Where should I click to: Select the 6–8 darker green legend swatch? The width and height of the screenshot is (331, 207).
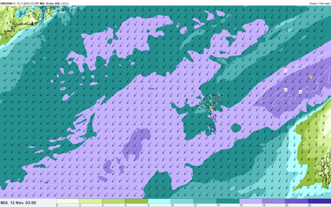[x=136, y=201]
